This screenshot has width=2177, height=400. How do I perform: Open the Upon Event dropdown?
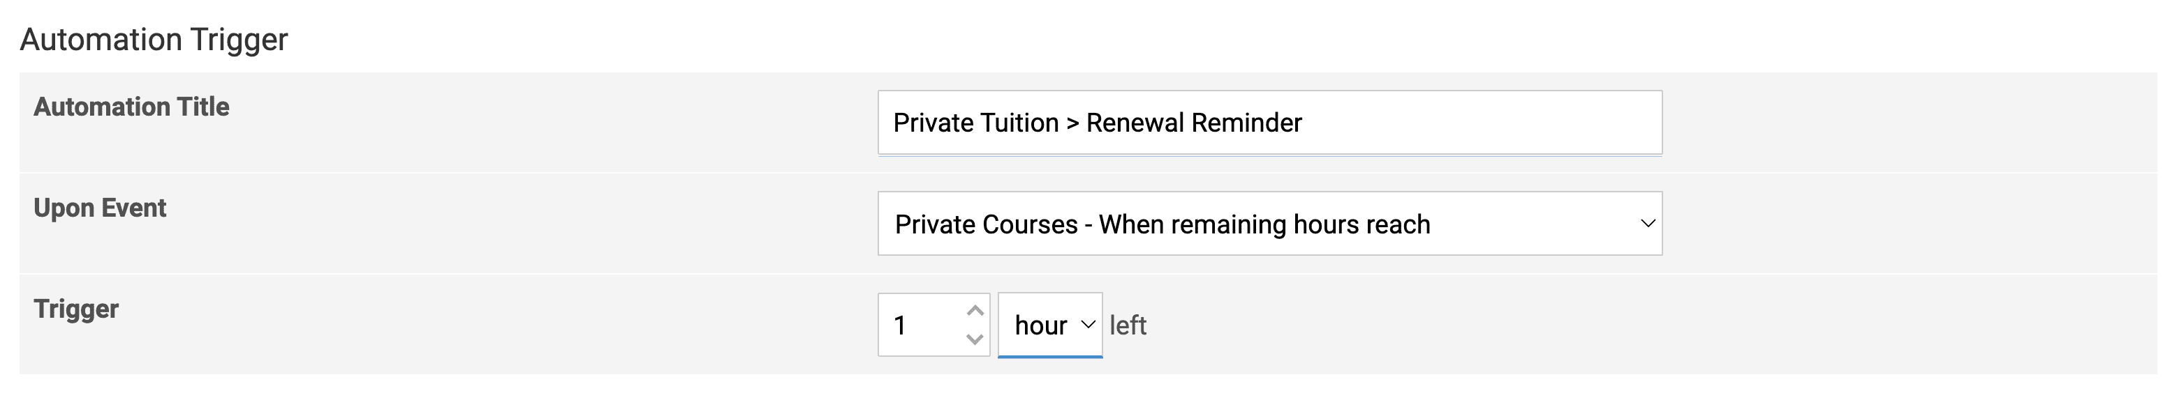[1269, 224]
